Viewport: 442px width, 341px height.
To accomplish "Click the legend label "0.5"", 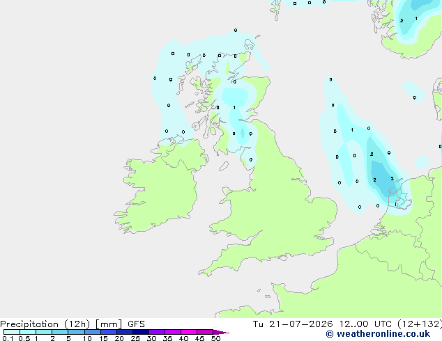I will click(x=24, y=338).
